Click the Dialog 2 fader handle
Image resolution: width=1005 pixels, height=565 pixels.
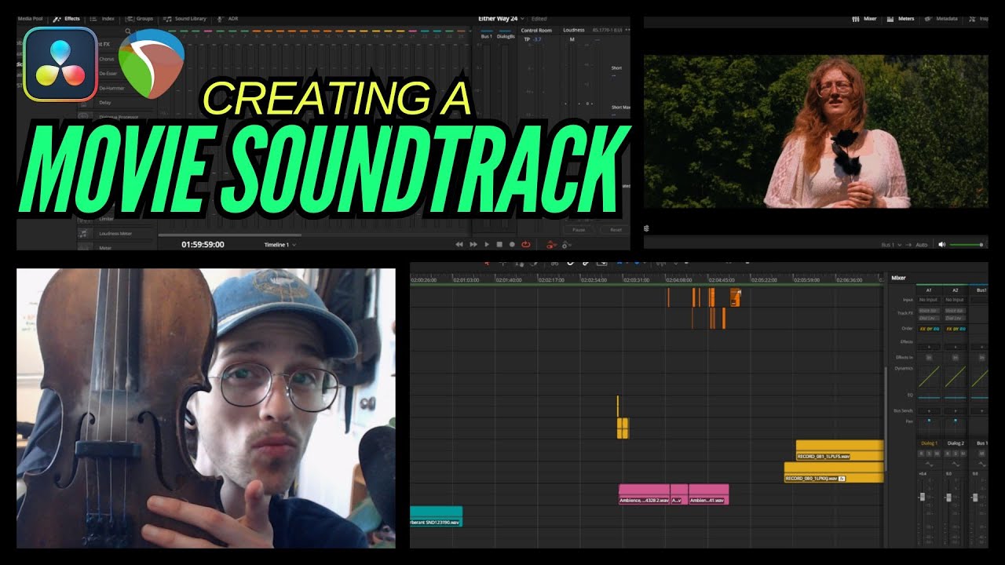[948, 498]
